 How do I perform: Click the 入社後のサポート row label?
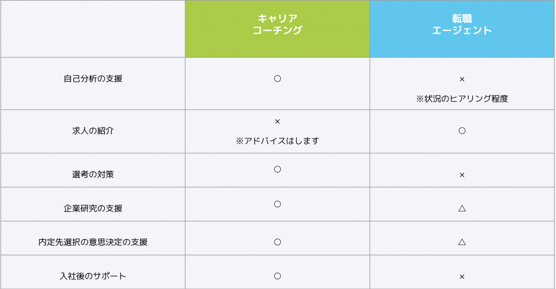[93, 276]
